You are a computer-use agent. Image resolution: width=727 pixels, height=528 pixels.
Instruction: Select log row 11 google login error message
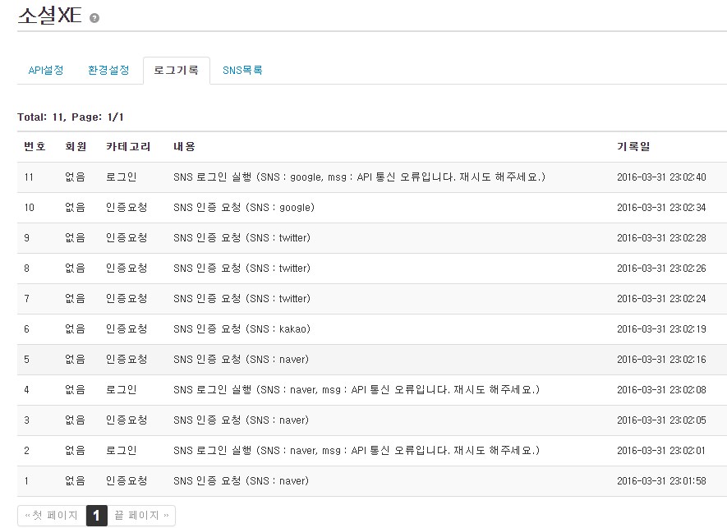(359, 177)
